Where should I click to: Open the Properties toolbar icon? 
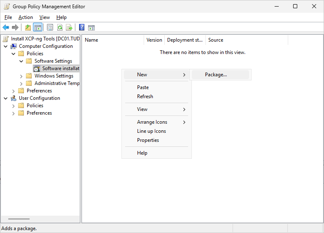(50, 27)
